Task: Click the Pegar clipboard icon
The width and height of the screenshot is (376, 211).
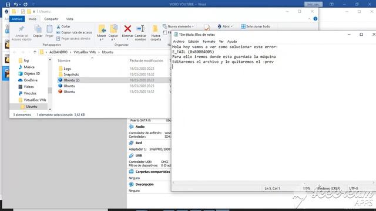Action: tap(49, 29)
